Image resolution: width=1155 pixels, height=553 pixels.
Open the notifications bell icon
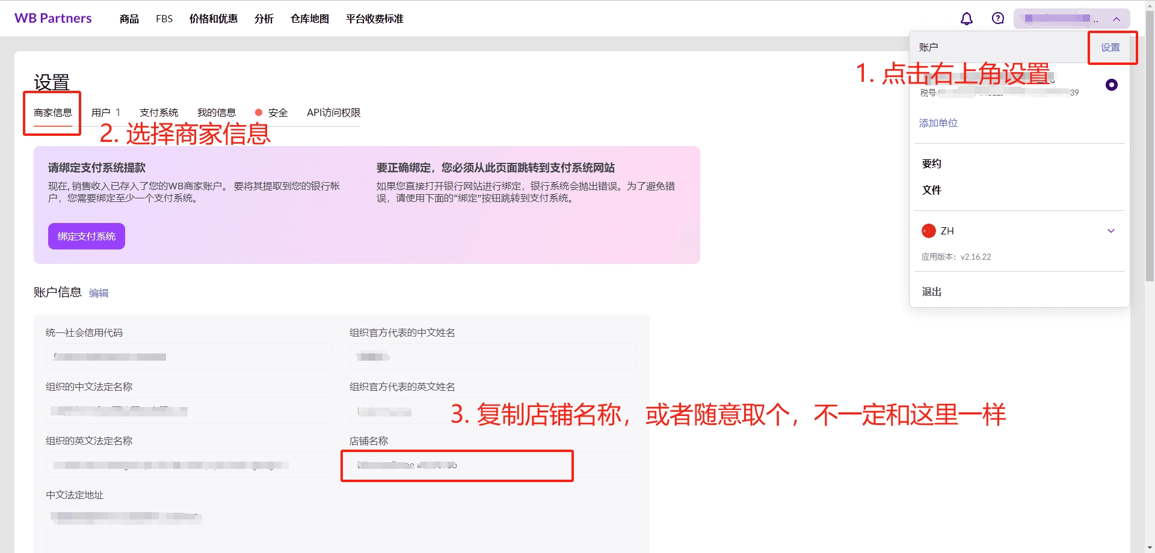pos(966,19)
